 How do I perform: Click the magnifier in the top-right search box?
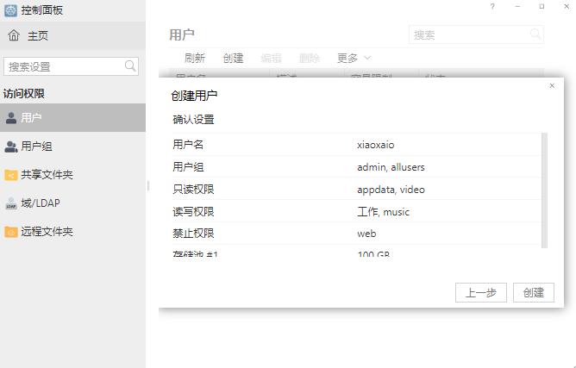coord(535,34)
